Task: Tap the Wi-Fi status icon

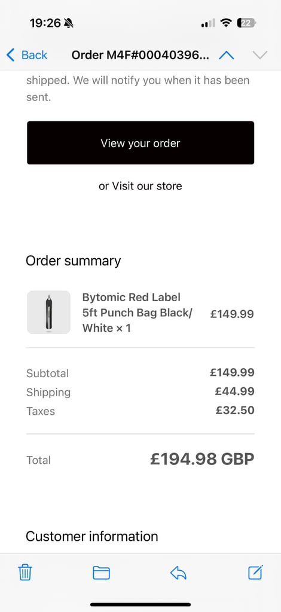Action: click(225, 23)
